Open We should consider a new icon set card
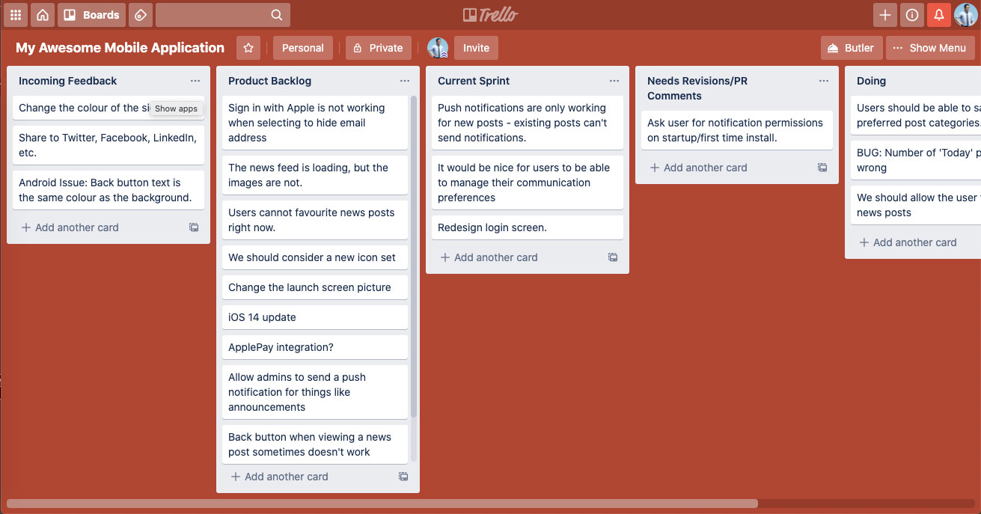Image resolution: width=981 pixels, height=514 pixels. coord(315,257)
